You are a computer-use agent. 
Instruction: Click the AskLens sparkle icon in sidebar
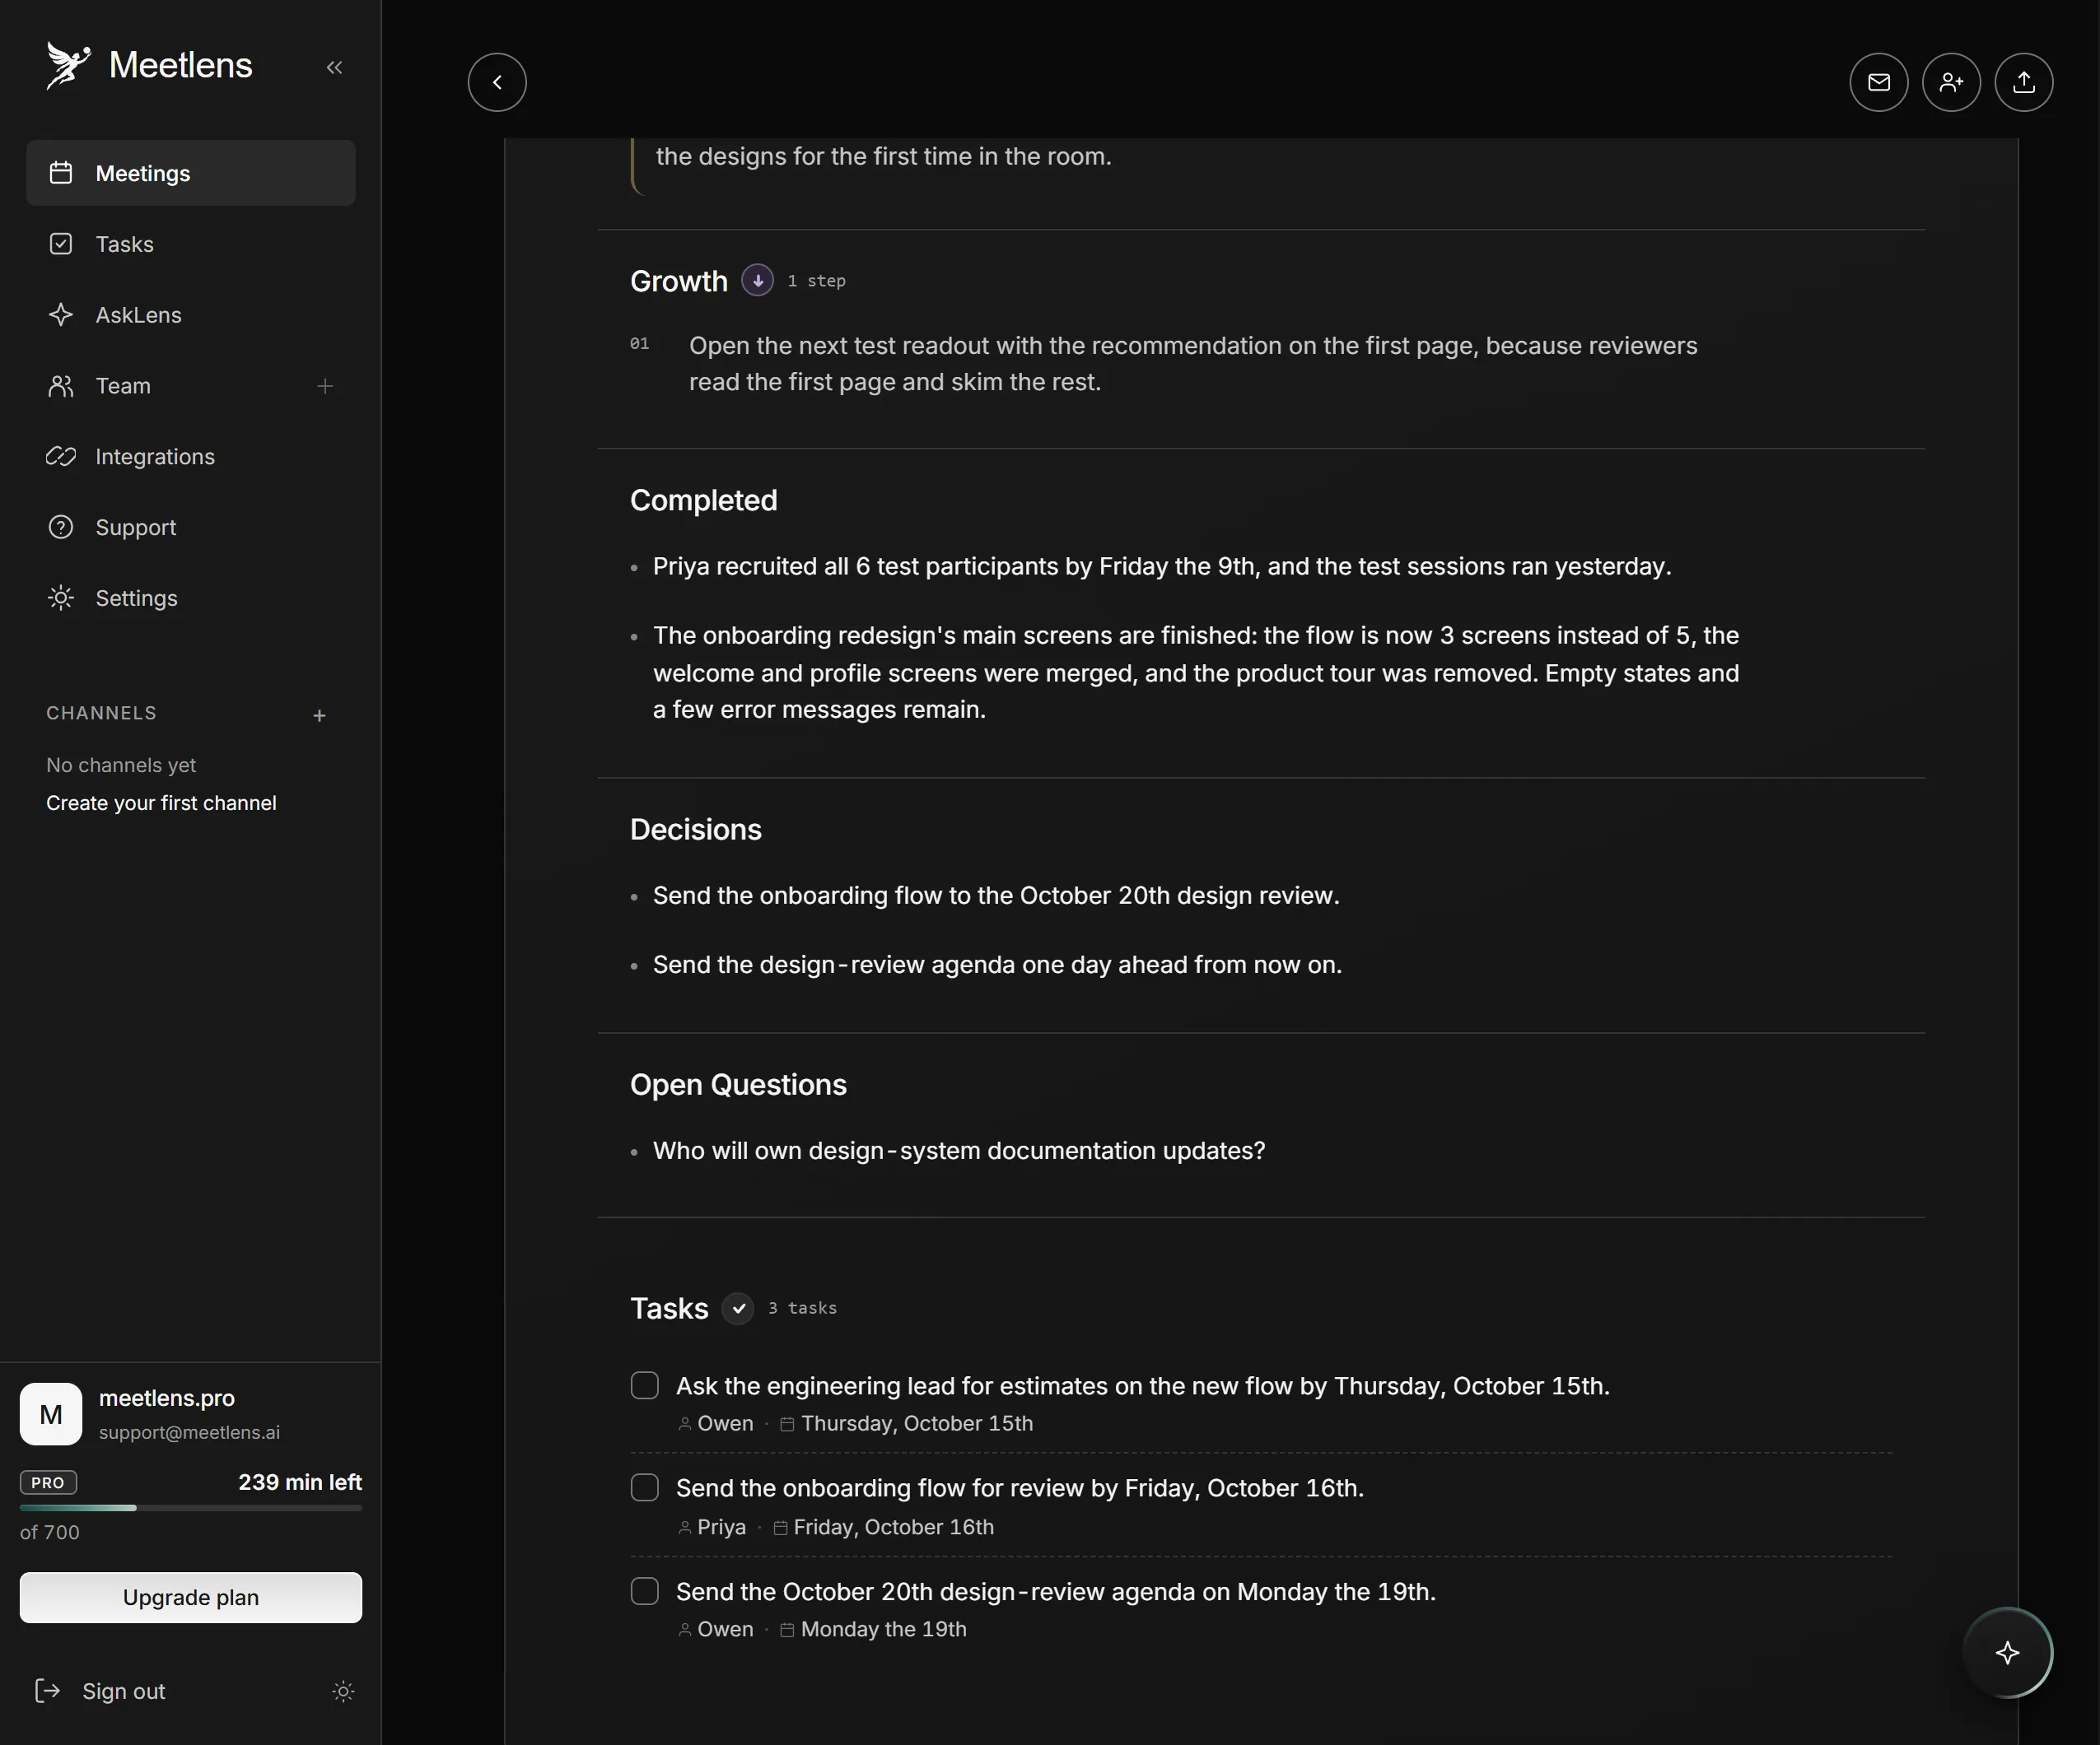point(61,314)
